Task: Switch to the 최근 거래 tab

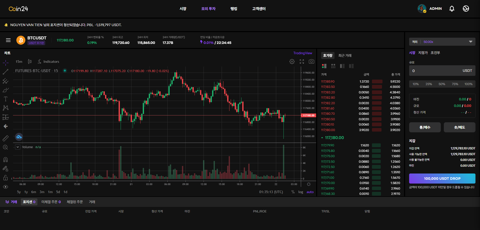Action: point(345,55)
